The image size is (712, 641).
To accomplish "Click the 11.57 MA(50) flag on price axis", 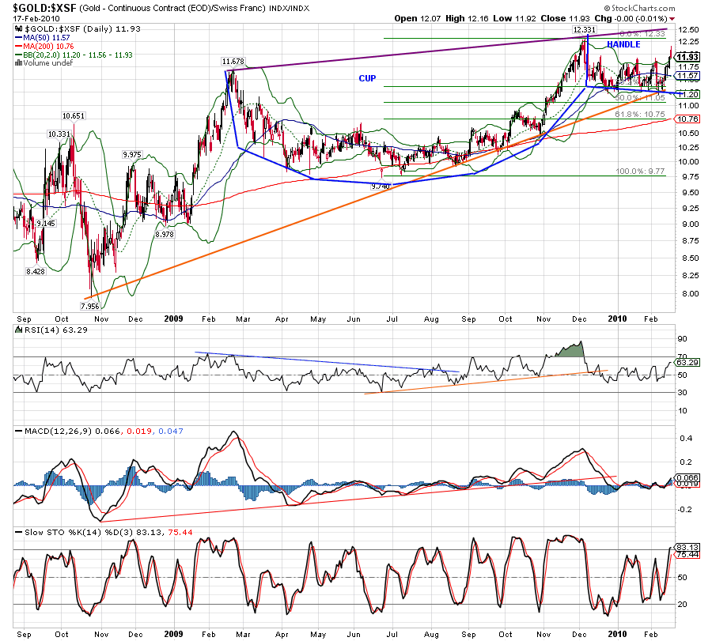I will (x=687, y=76).
